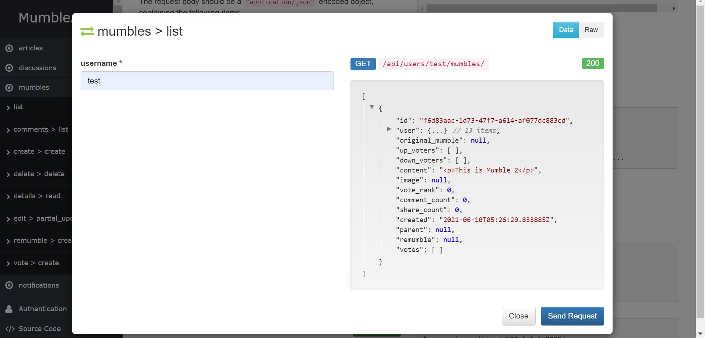Open notifications section in sidebar
Image resolution: width=705 pixels, height=338 pixels.
[36, 285]
